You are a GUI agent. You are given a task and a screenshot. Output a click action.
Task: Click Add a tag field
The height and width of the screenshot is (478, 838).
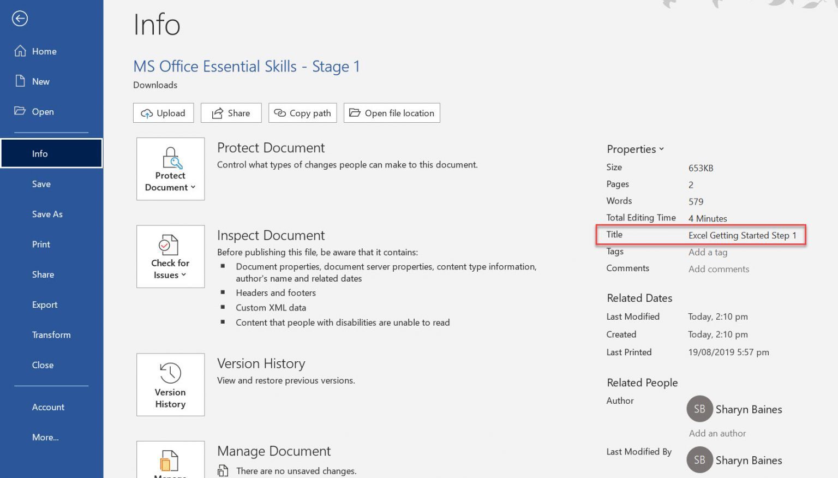[x=708, y=252]
